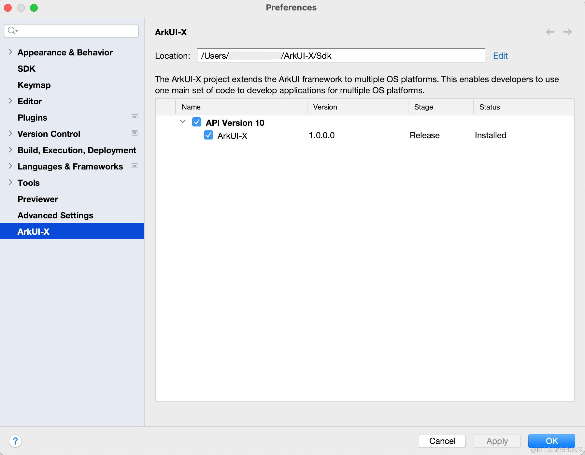Click the Location path field
Image resolution: width=585 pixels, height=455 pixels.
click(x=341, y=56)
